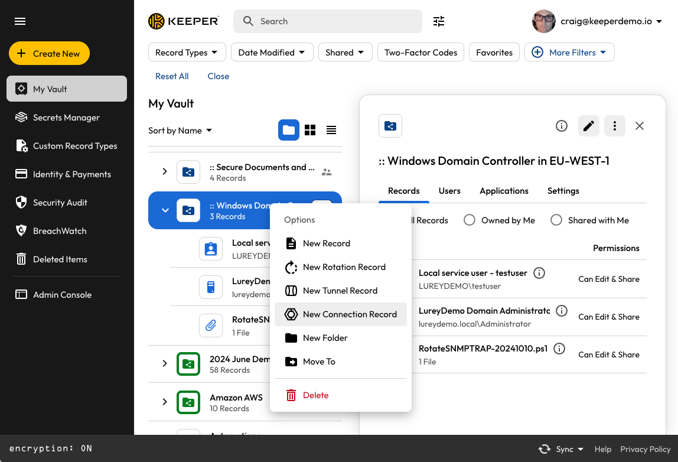Open three-dot more options menu

click(615, 126)
